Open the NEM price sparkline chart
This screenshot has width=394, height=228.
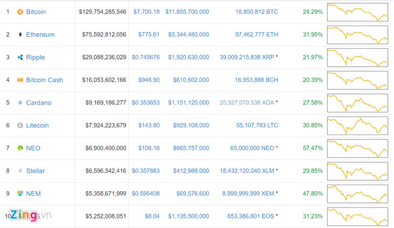(358, 194)
